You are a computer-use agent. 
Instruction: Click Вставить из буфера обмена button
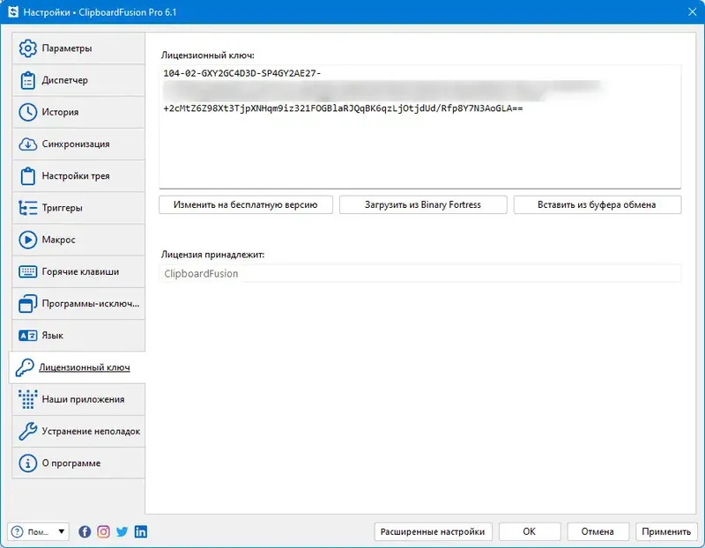click(x=597, y=205)
